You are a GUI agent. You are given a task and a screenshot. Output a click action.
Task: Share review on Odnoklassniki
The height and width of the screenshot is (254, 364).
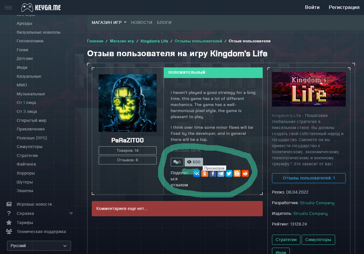[x=205, y=173]
